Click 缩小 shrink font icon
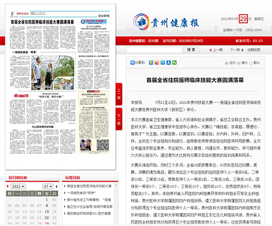The image size is (272, 226). (x=239, y=63)
